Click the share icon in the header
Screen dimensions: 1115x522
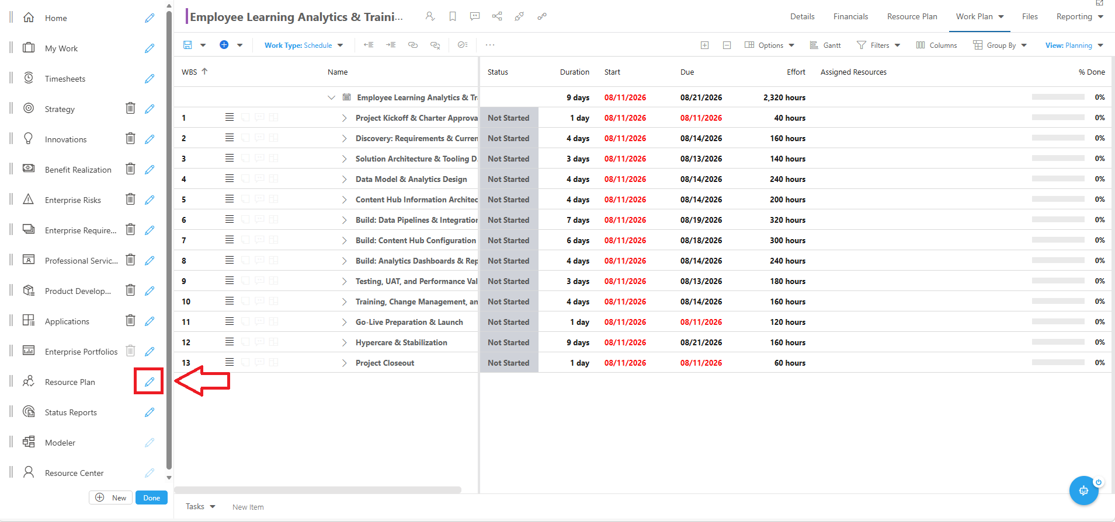pos(497,16)
